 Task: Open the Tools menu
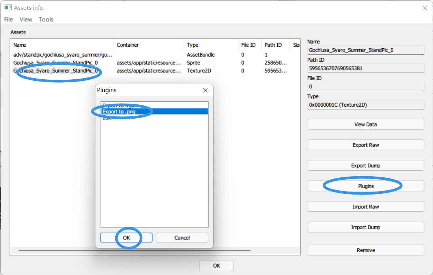[x=46, y=19]
